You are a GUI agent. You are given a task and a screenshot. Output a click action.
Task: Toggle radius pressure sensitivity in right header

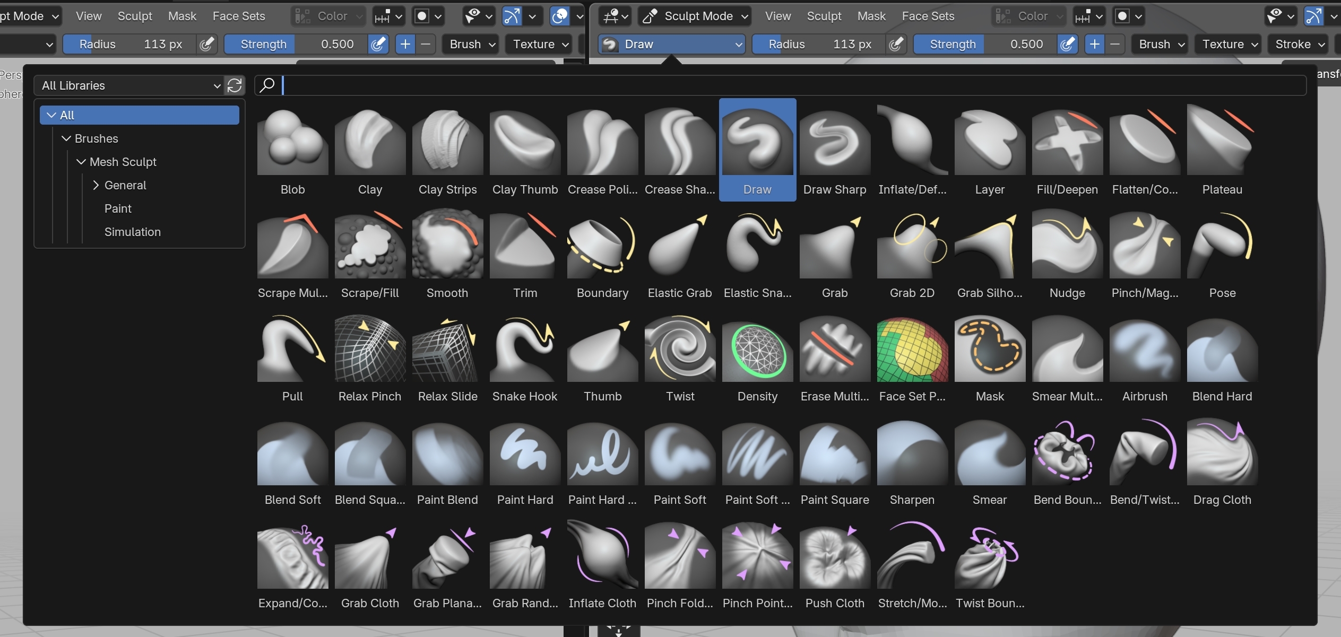point(896,44)
